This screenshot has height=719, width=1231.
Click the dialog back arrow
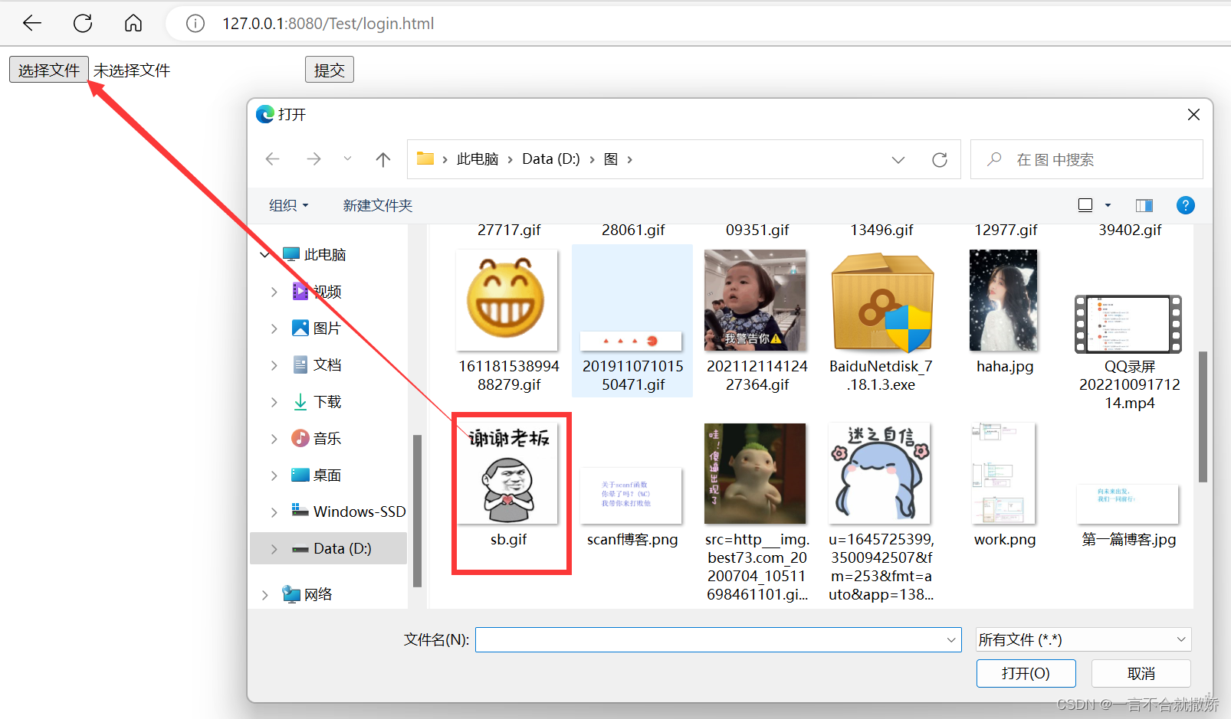click(272, 159)
